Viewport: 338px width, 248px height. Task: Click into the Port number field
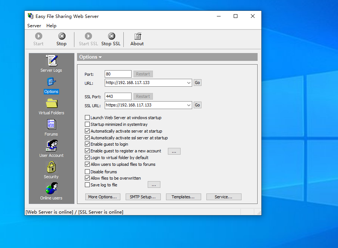pyautogui.click(x=118, y=74)
